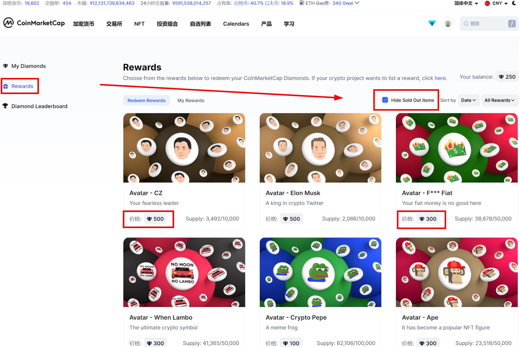519x347 pixels.
Task: Click the diamond icon beside balance 250
Action: coord(501,77)
